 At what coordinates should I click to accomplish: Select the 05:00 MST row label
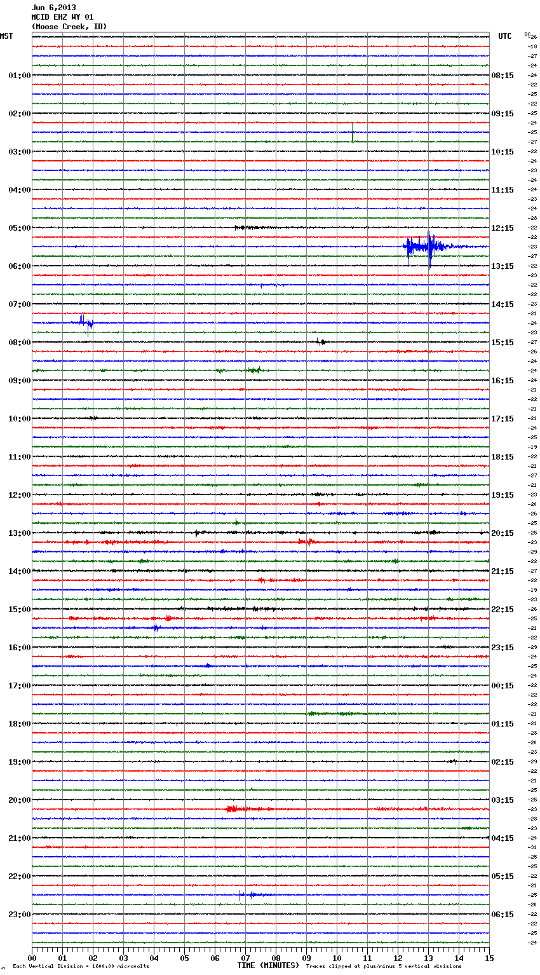click(19, 228)
